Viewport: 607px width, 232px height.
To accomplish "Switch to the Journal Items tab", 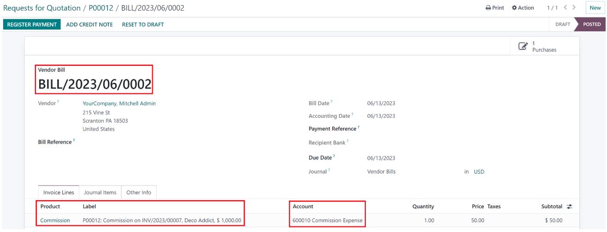I will click(x=100, y=192).
